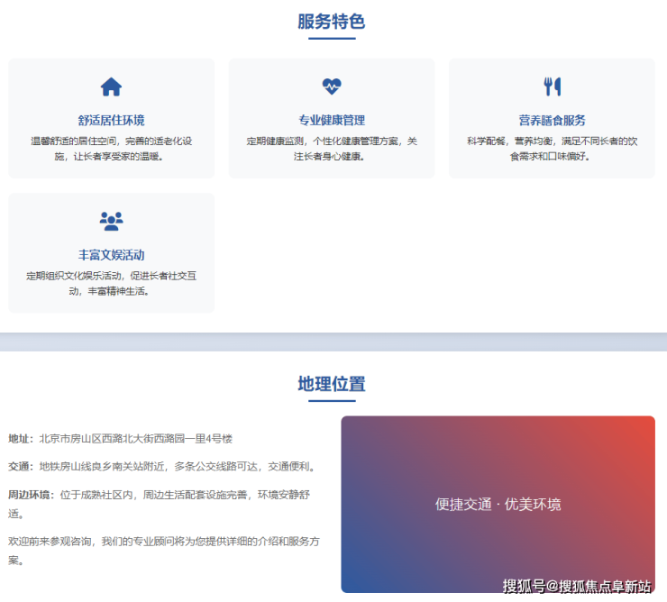Select the 营养膳食服务 card title
Screen dimensions: 667x602
tap(552, 120)
